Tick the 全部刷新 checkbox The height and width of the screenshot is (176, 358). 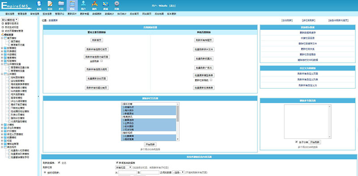coord(102,61)
